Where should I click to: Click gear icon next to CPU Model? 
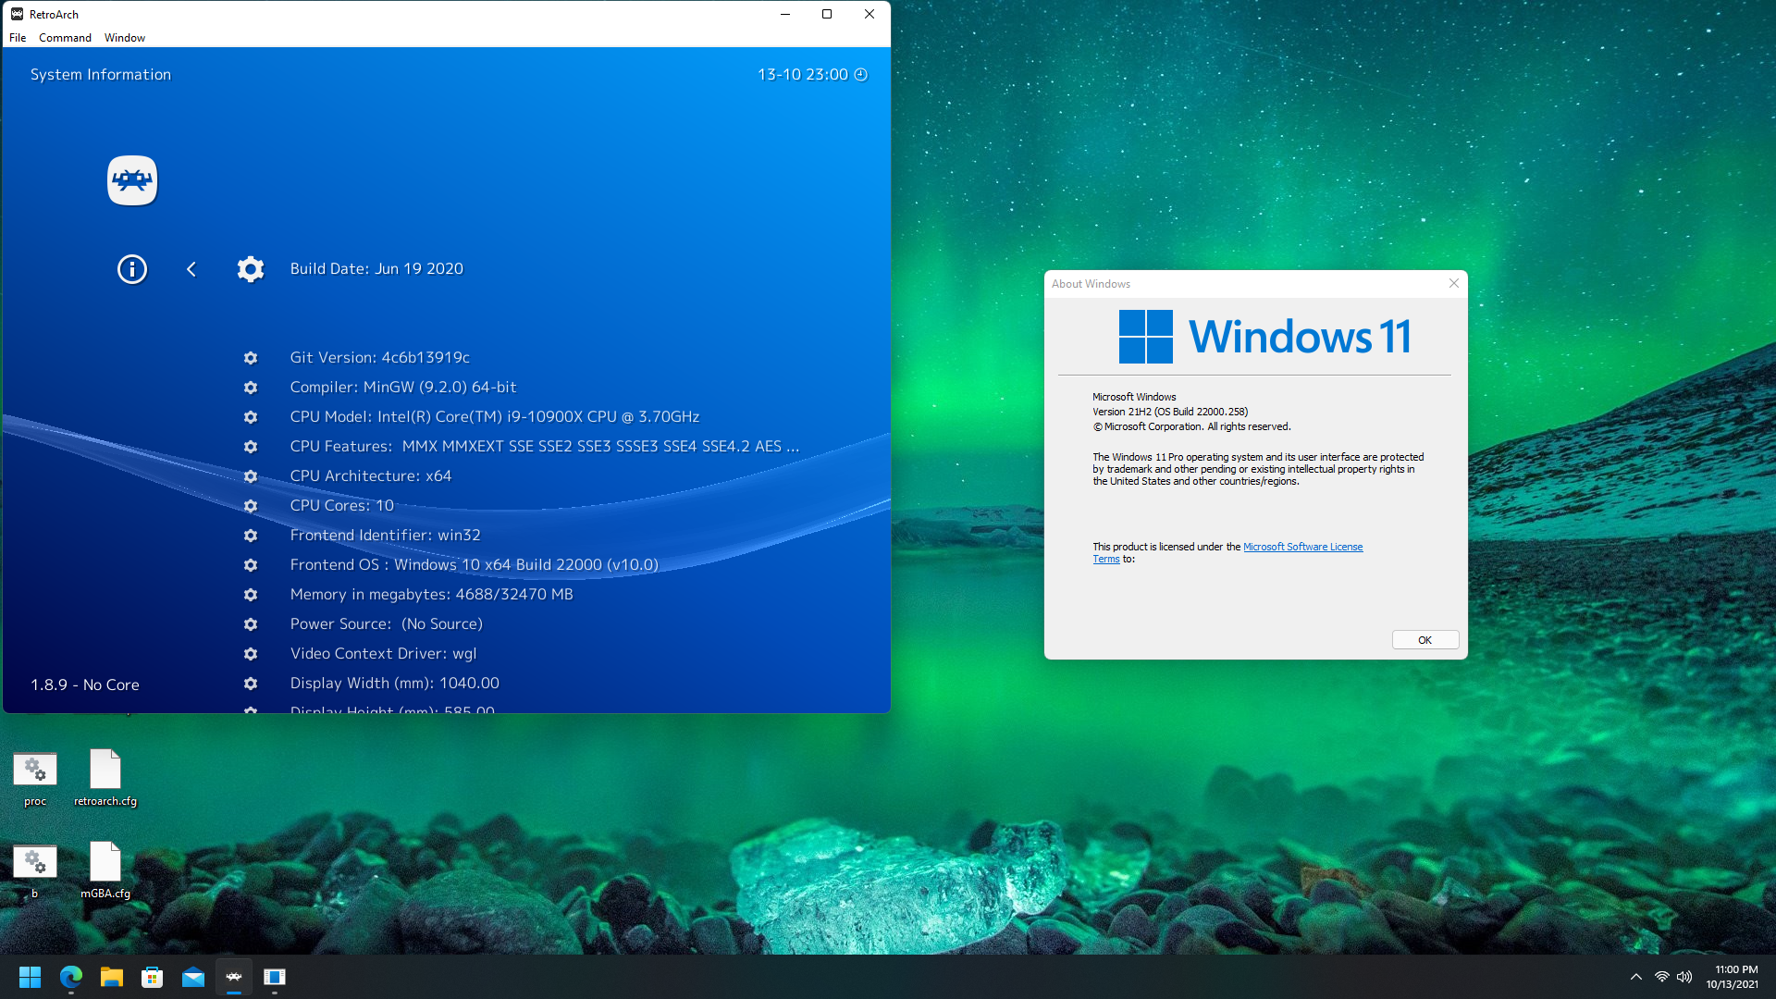coord(251,417)
